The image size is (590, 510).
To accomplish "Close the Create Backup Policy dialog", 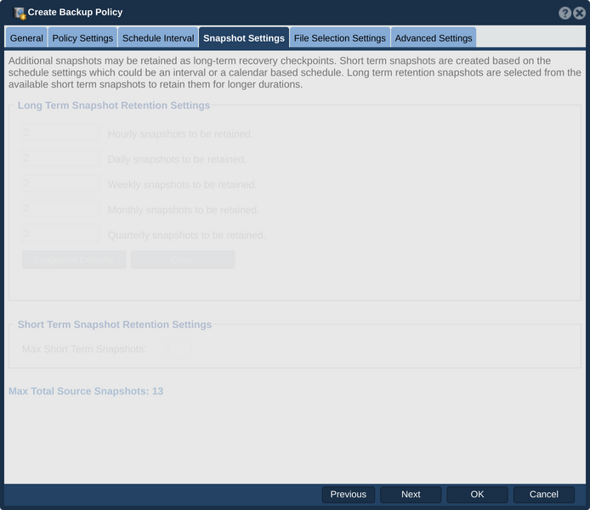I will pyautogui.click(x=579, y=13).
